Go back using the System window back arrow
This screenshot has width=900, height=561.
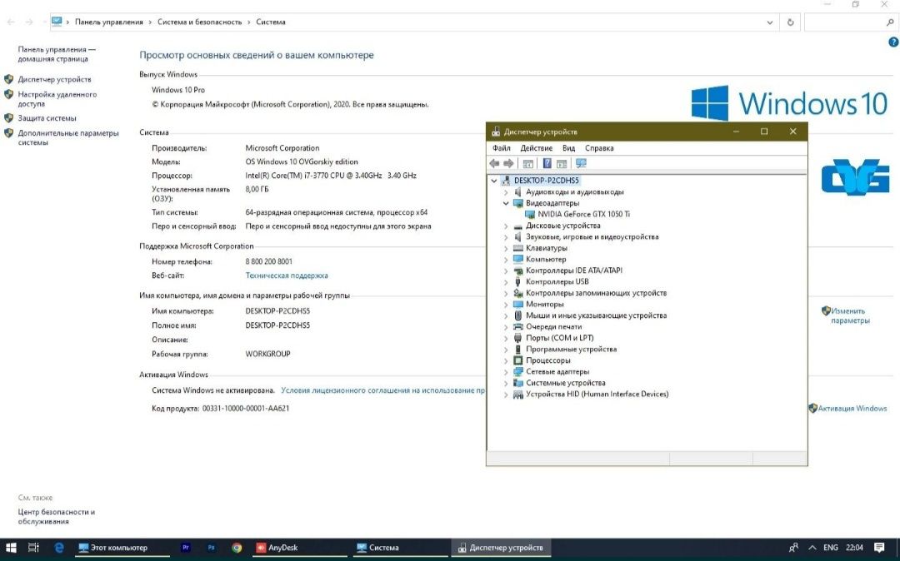(10, 22)
